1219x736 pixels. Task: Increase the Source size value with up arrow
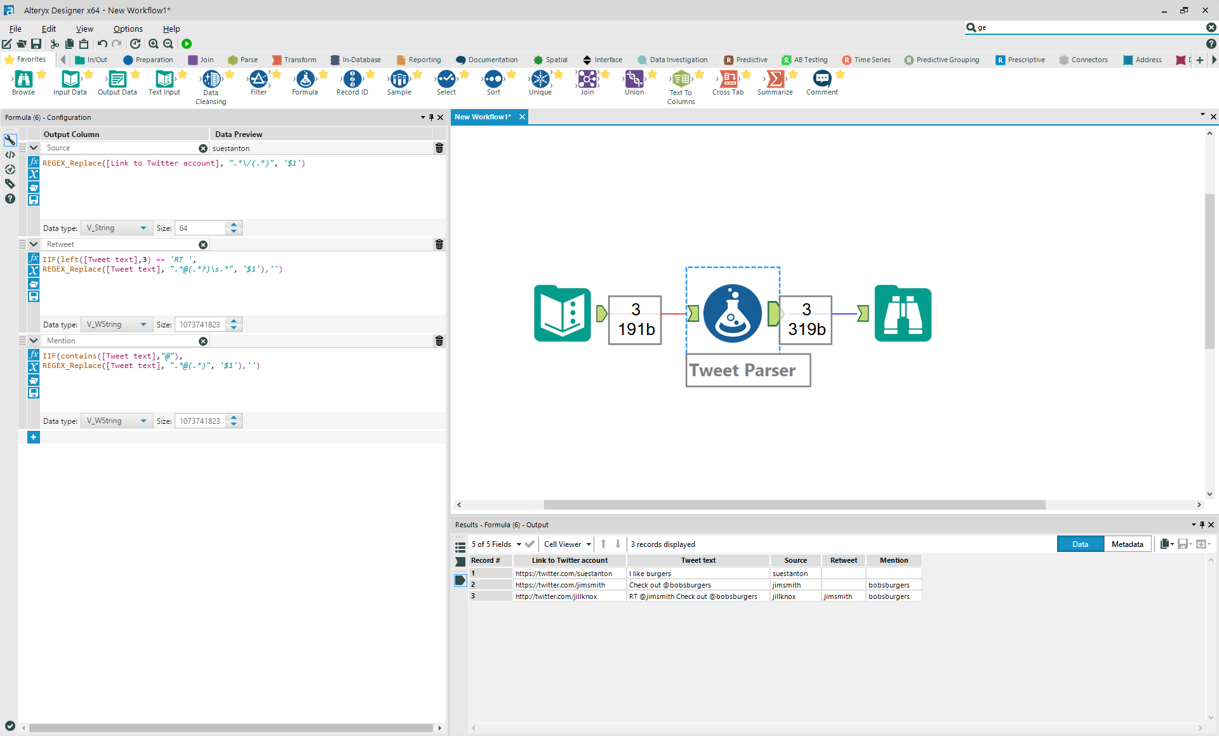tap(234, 225)
